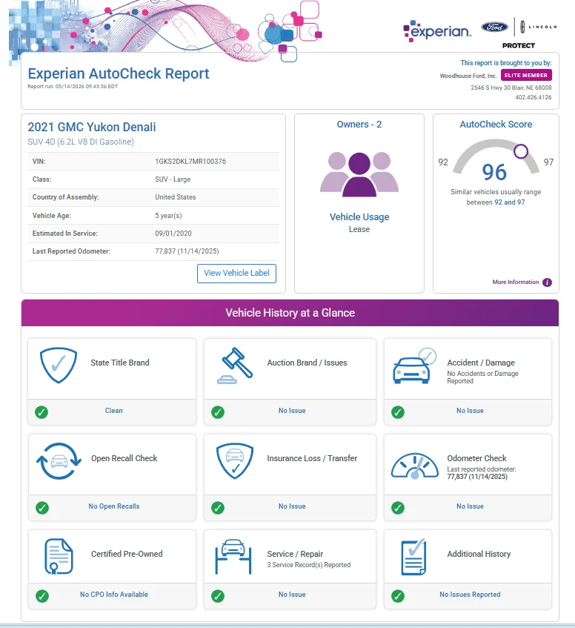The width and height of the screenshot is (575, 628).
Task: Click the Vehicle Usage heading
Action: click(x=359, y=217)
